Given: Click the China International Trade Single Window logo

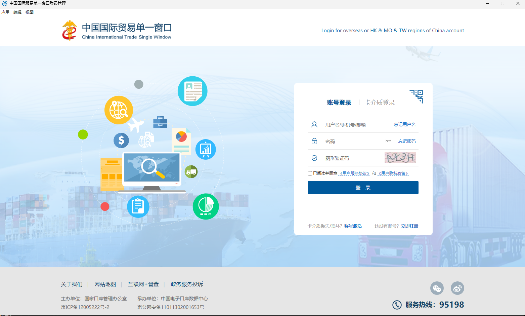Looking at the screenshot, I should (x=117, y=31).
